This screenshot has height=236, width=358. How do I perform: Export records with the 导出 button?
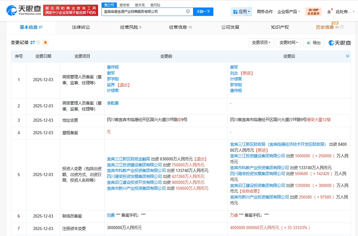[x=314, y=43]
